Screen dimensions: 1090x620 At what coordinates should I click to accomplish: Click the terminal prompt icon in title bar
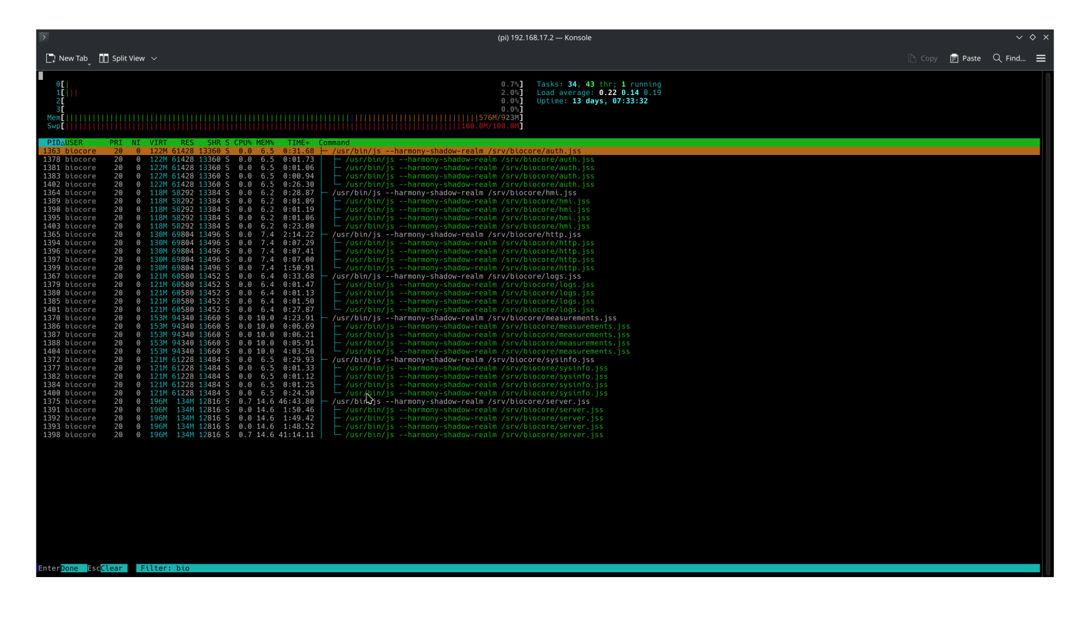[x=44, y=37]
